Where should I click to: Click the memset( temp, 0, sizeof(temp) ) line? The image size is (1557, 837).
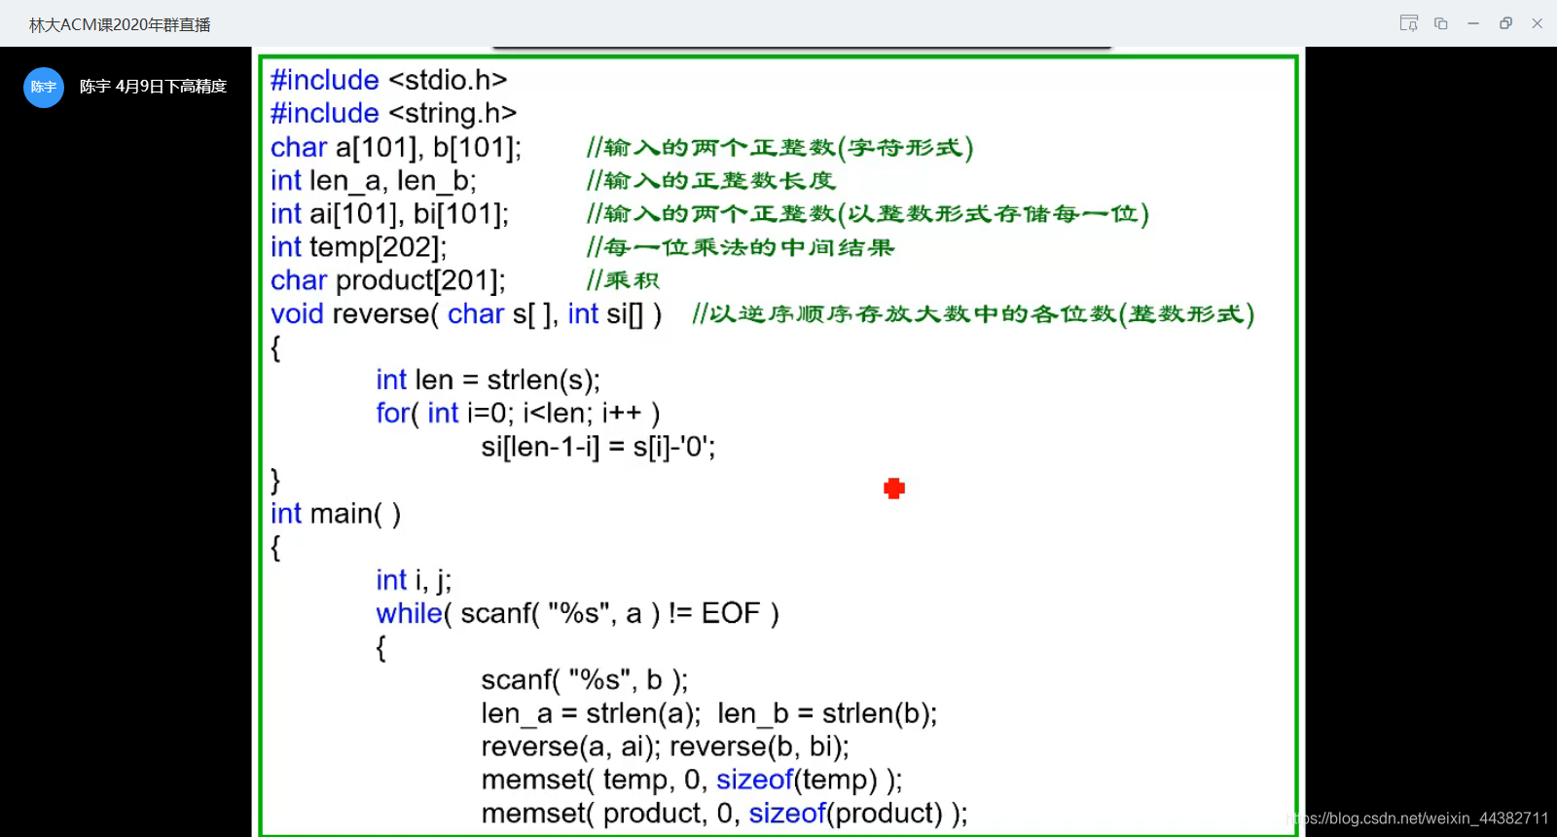(x=692, y=781)
